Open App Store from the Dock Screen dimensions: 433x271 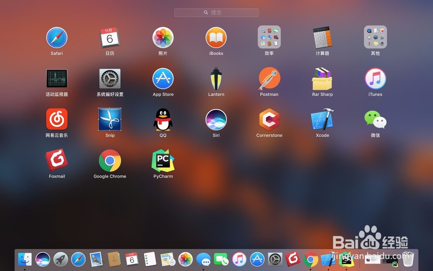pyautogui.click(x=257, y=259)
